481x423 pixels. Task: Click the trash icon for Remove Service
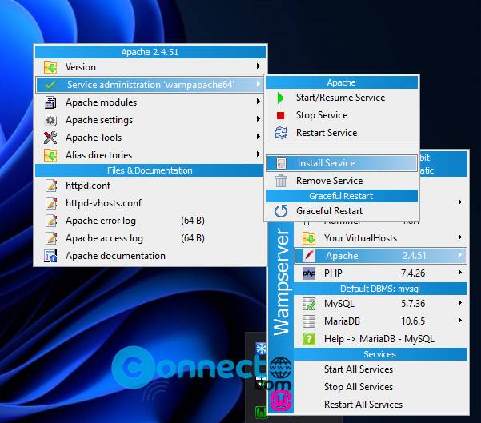(x=281, y=181)
